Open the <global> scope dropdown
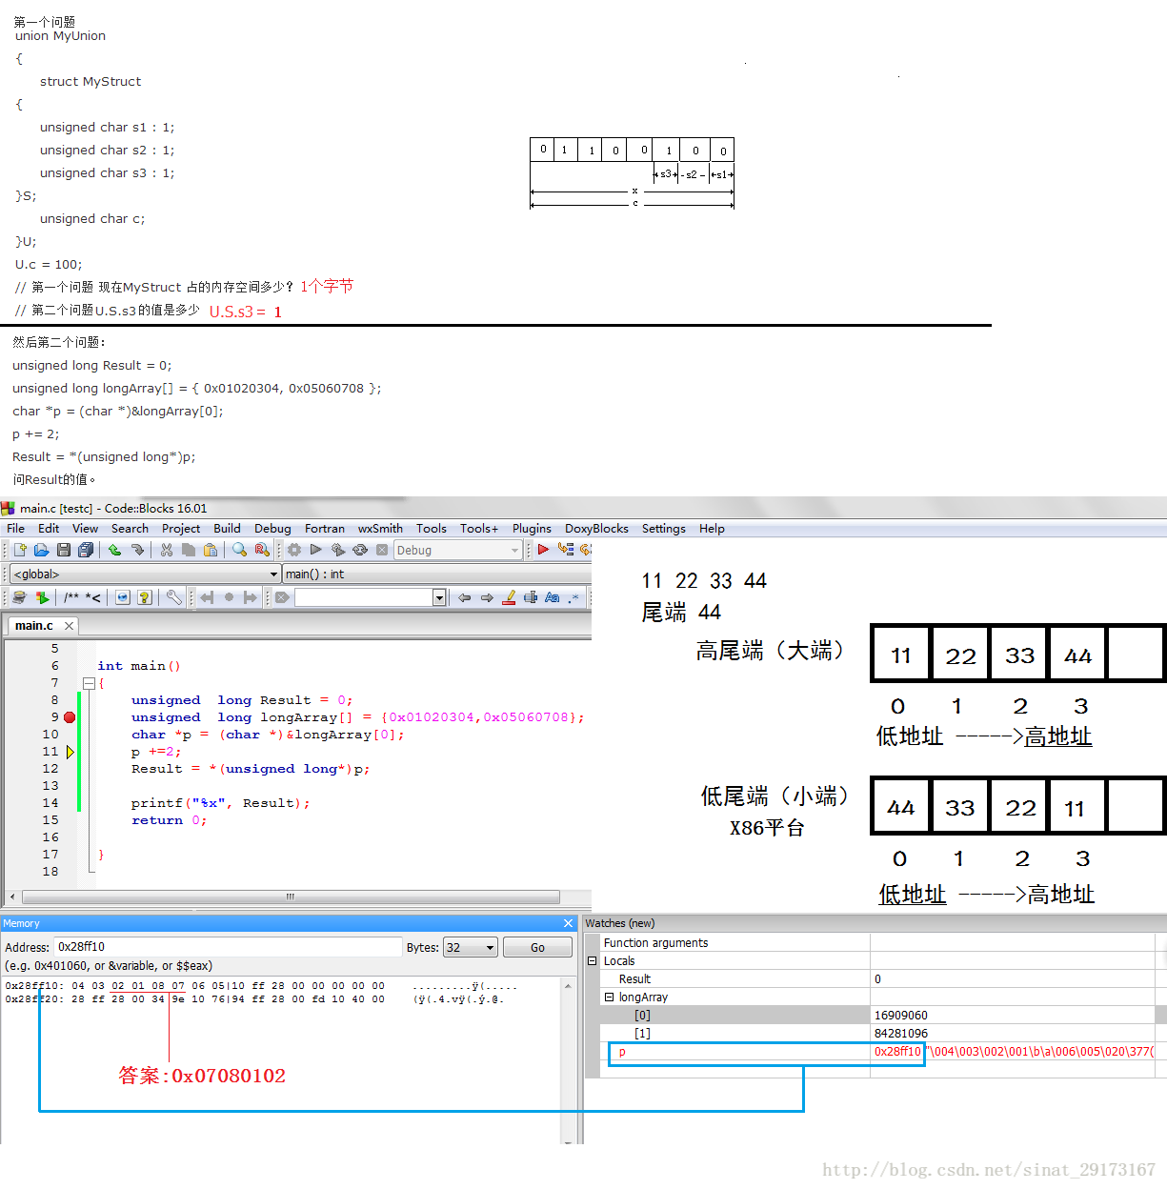1167x1189 pixels. tap(274, 574)
